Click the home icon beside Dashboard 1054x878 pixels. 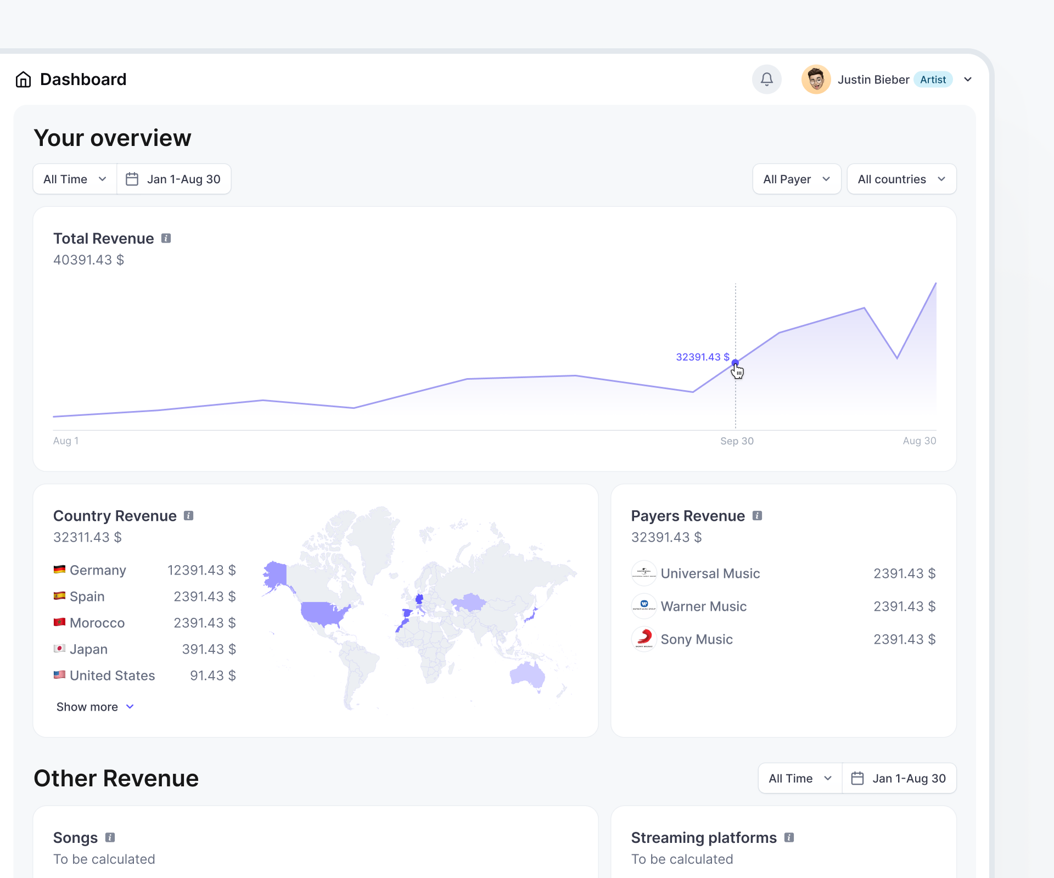pos(23,80)
